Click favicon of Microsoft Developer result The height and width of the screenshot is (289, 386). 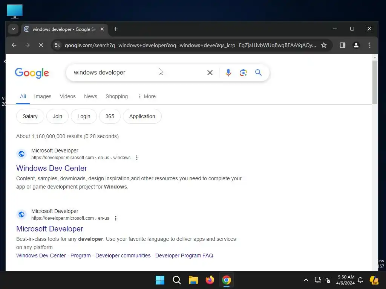point(21,214)
